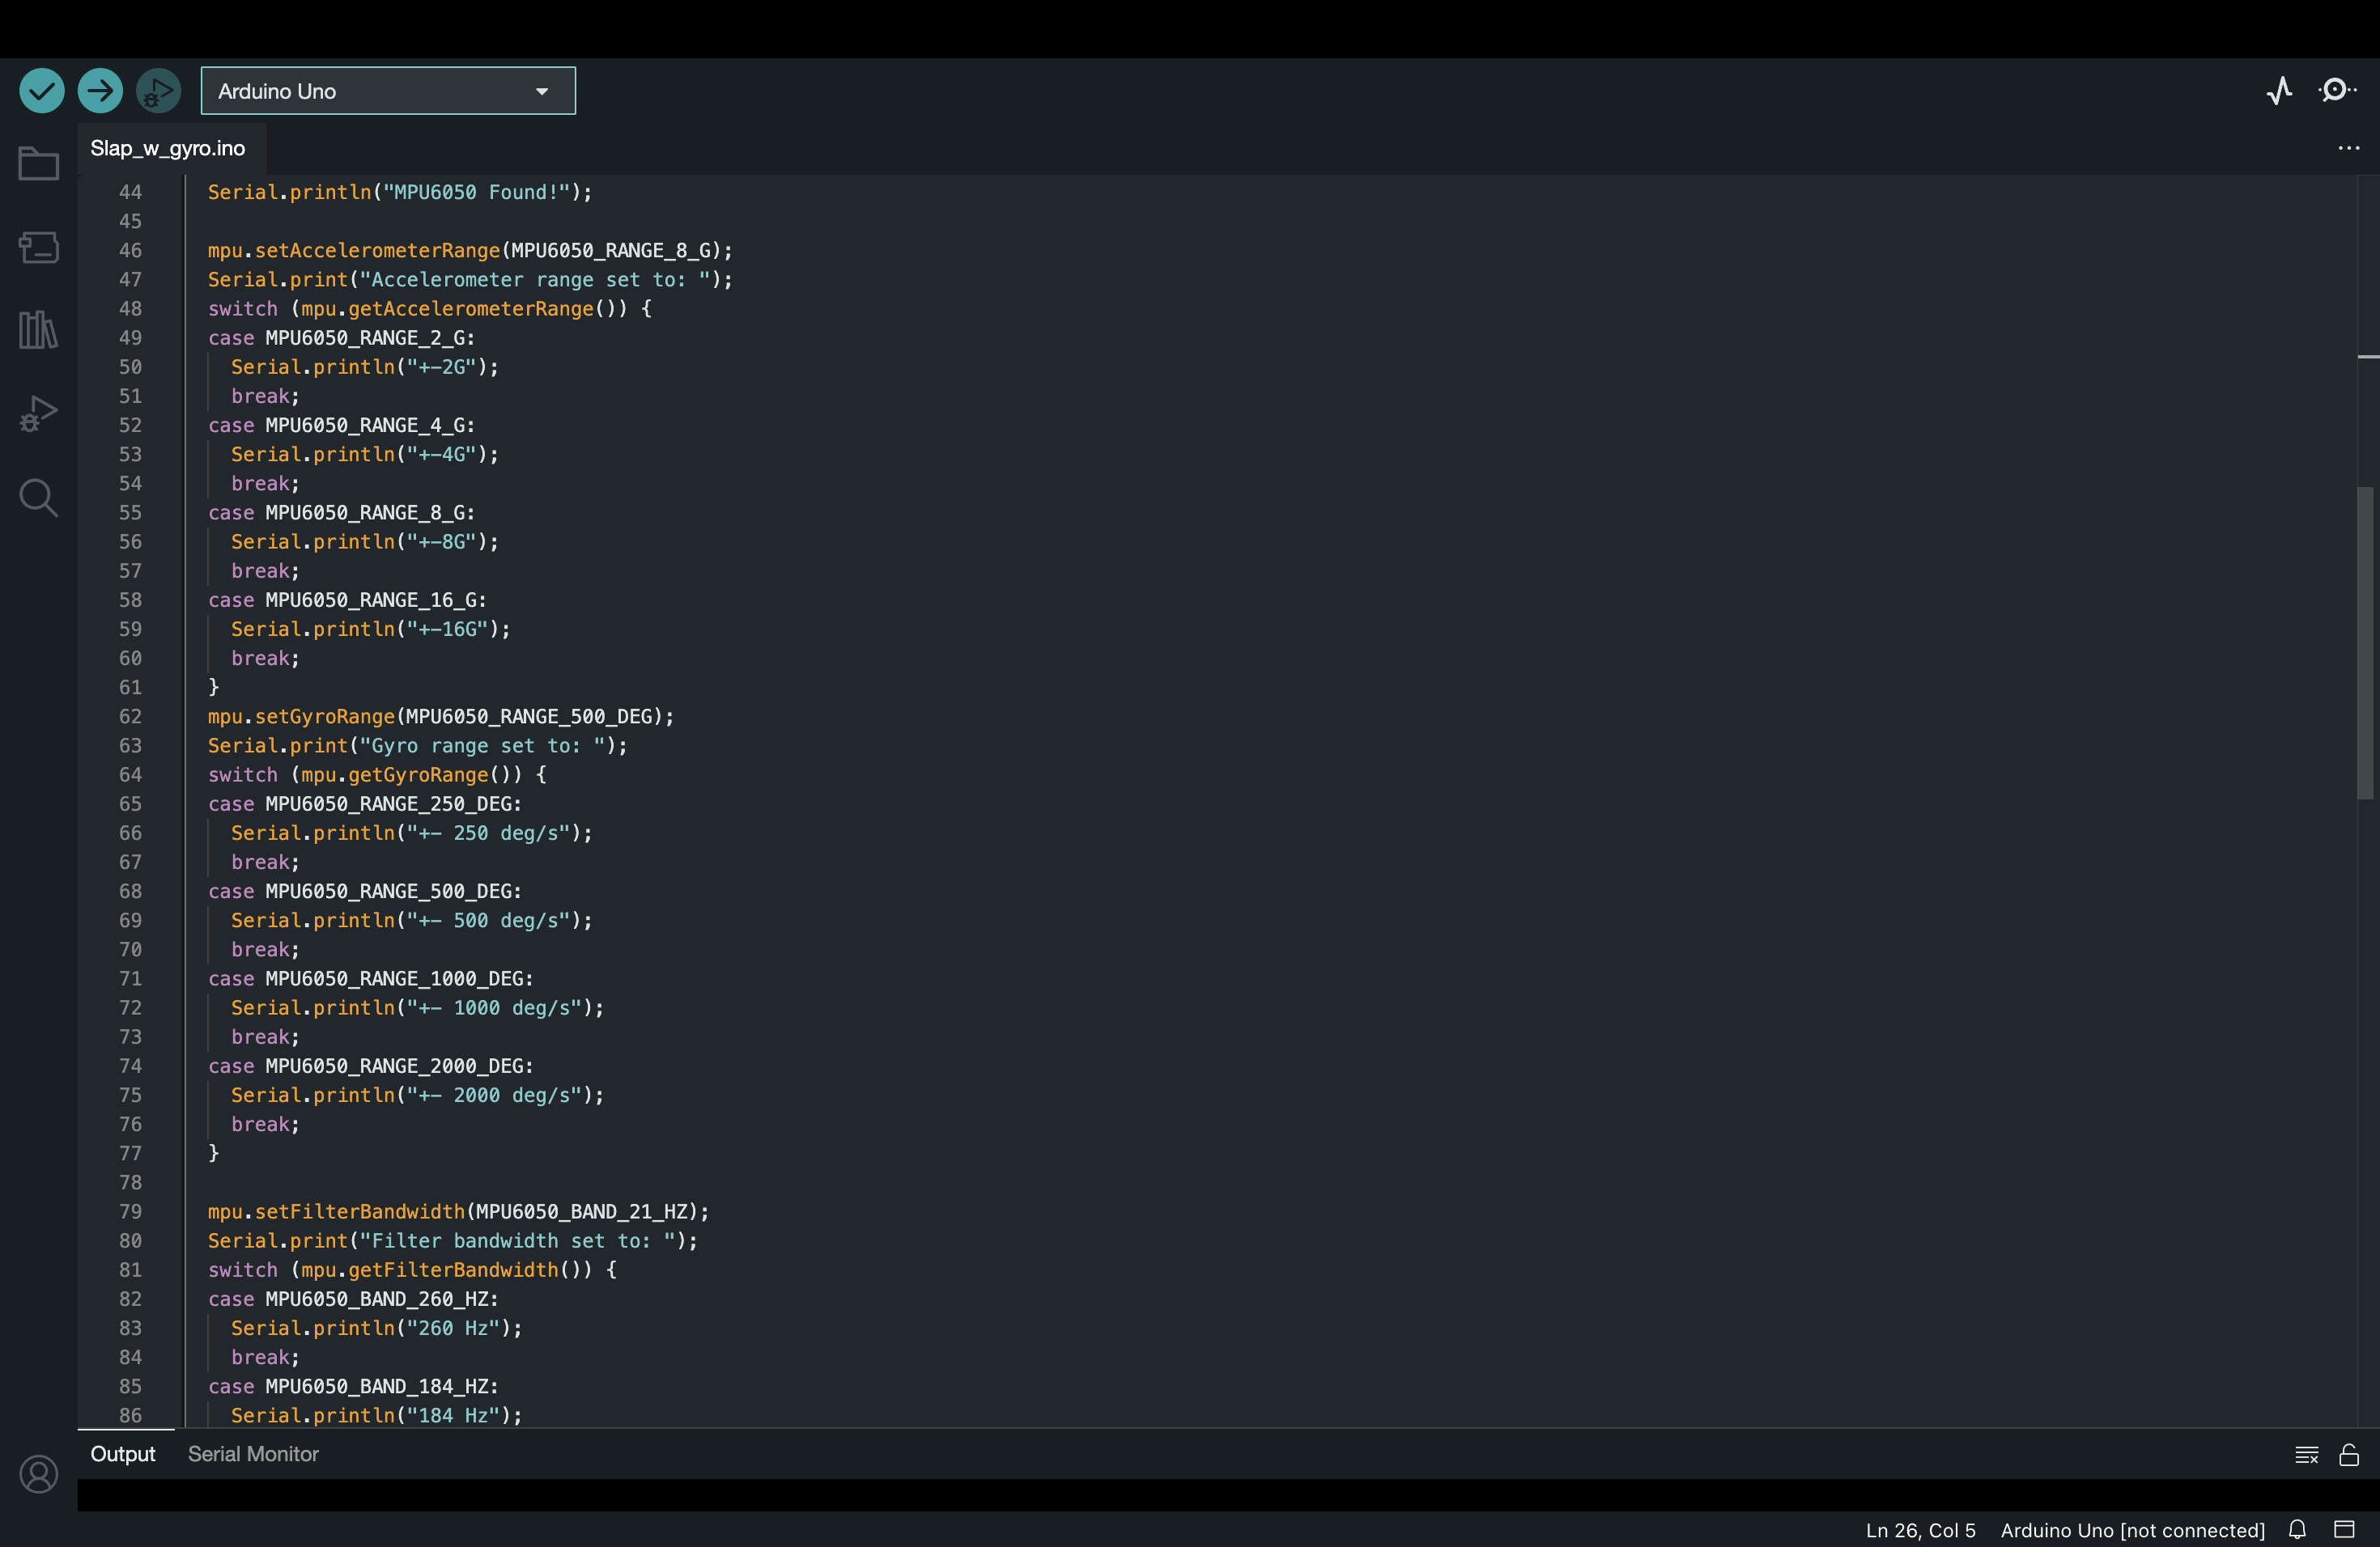Expand the Arduino Uno board dropdown
The image size is (2380, 1547).
click(x=388, y=91)
